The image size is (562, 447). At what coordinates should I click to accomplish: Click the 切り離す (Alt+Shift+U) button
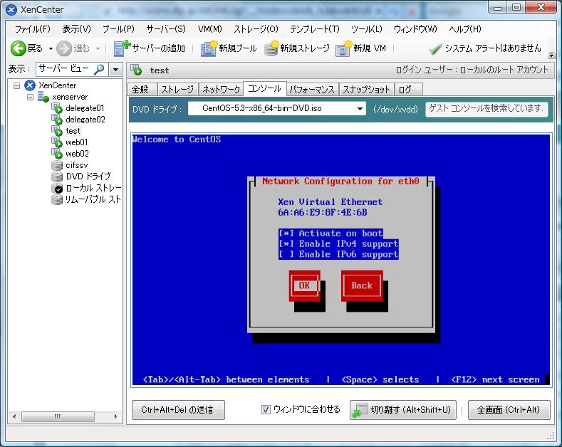(403, 410)
